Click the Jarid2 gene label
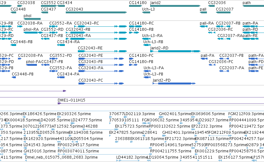Screen dimensions: 264x162 point(155,3)
